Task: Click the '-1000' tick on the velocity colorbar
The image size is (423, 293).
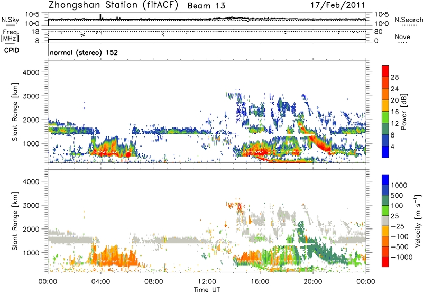Action: (x=401, y=257)
